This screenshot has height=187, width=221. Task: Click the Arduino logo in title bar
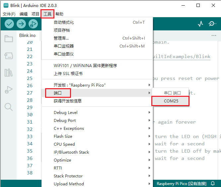[6, 6]
